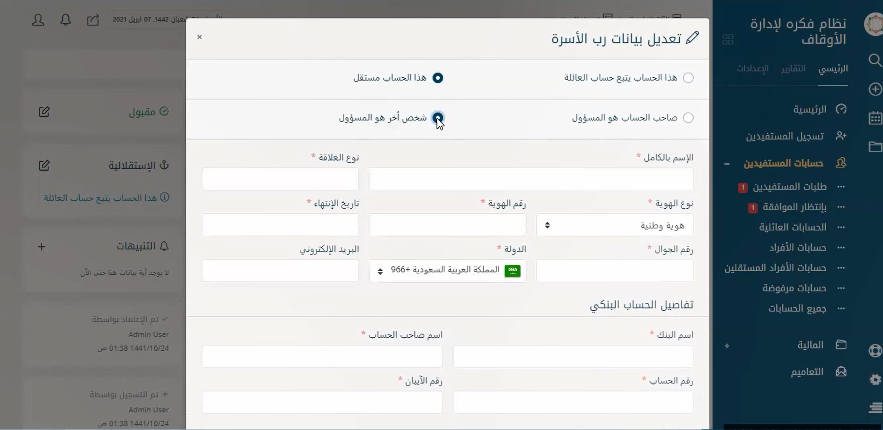Viewport: 883px width, 430px height.
Task: Click the calendar icon in the right rail
Action: [875, 118]
